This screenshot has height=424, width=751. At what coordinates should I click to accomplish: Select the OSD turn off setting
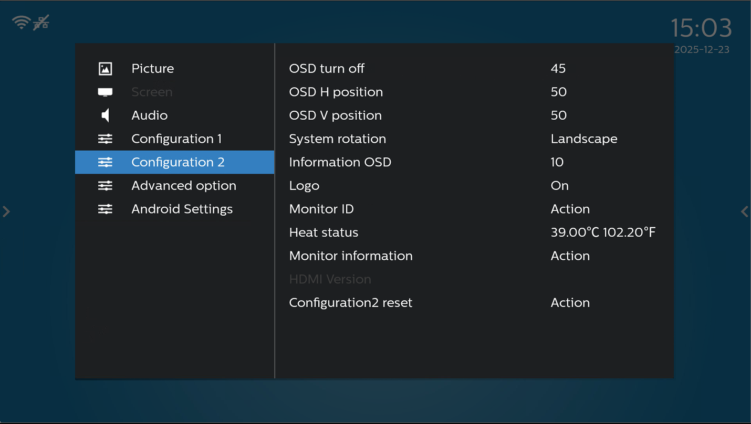click(326, 69)
